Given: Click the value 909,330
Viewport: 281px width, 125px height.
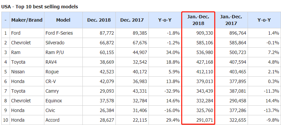Looking at the screenshot, I should pos(204,33).
